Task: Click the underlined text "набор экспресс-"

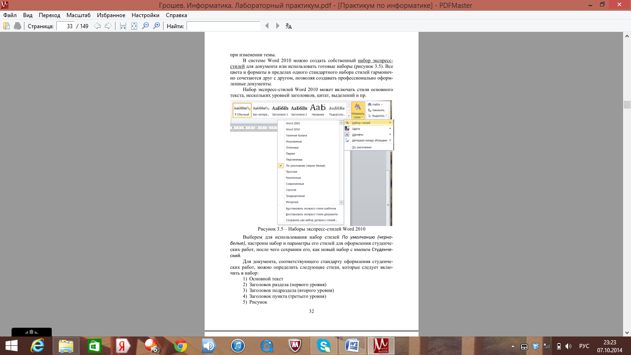Action: coord(376,61)
